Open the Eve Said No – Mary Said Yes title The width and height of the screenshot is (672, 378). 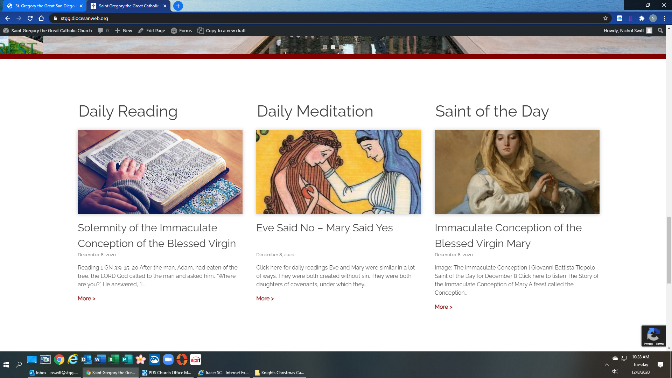coord(324,228)
